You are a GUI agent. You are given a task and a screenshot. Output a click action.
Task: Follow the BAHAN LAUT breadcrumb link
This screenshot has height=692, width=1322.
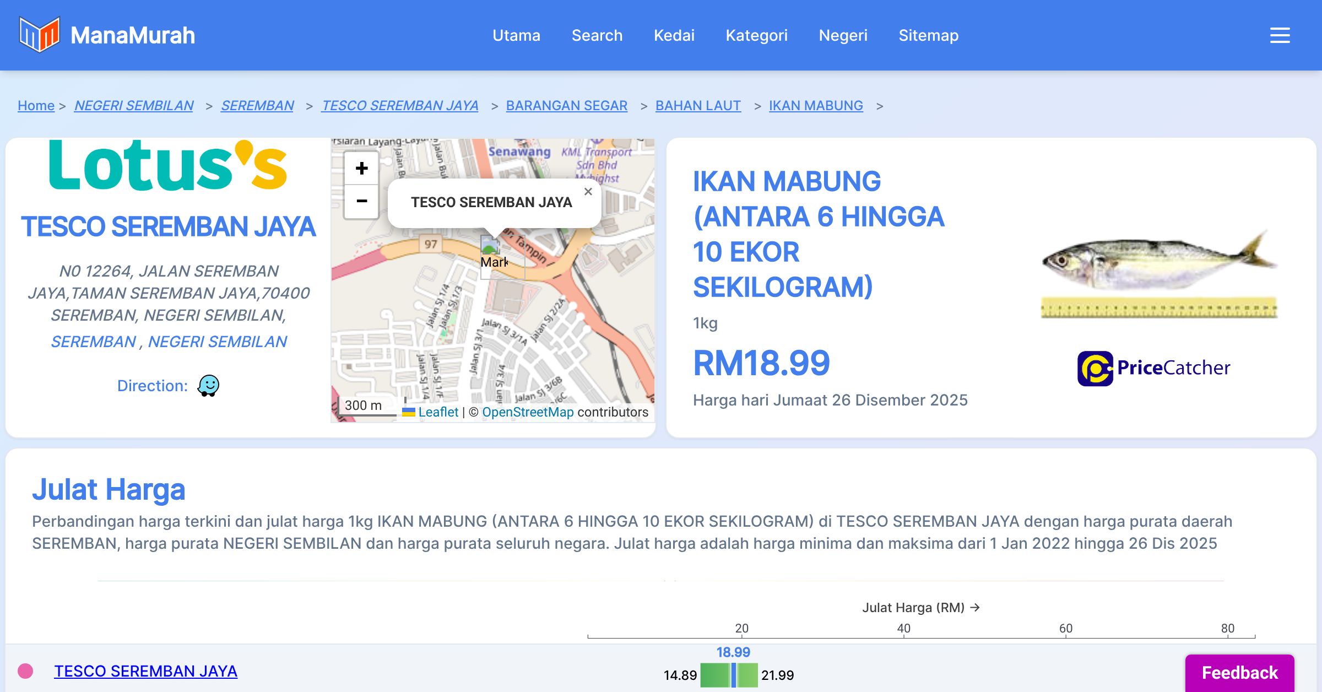[697, 105]
